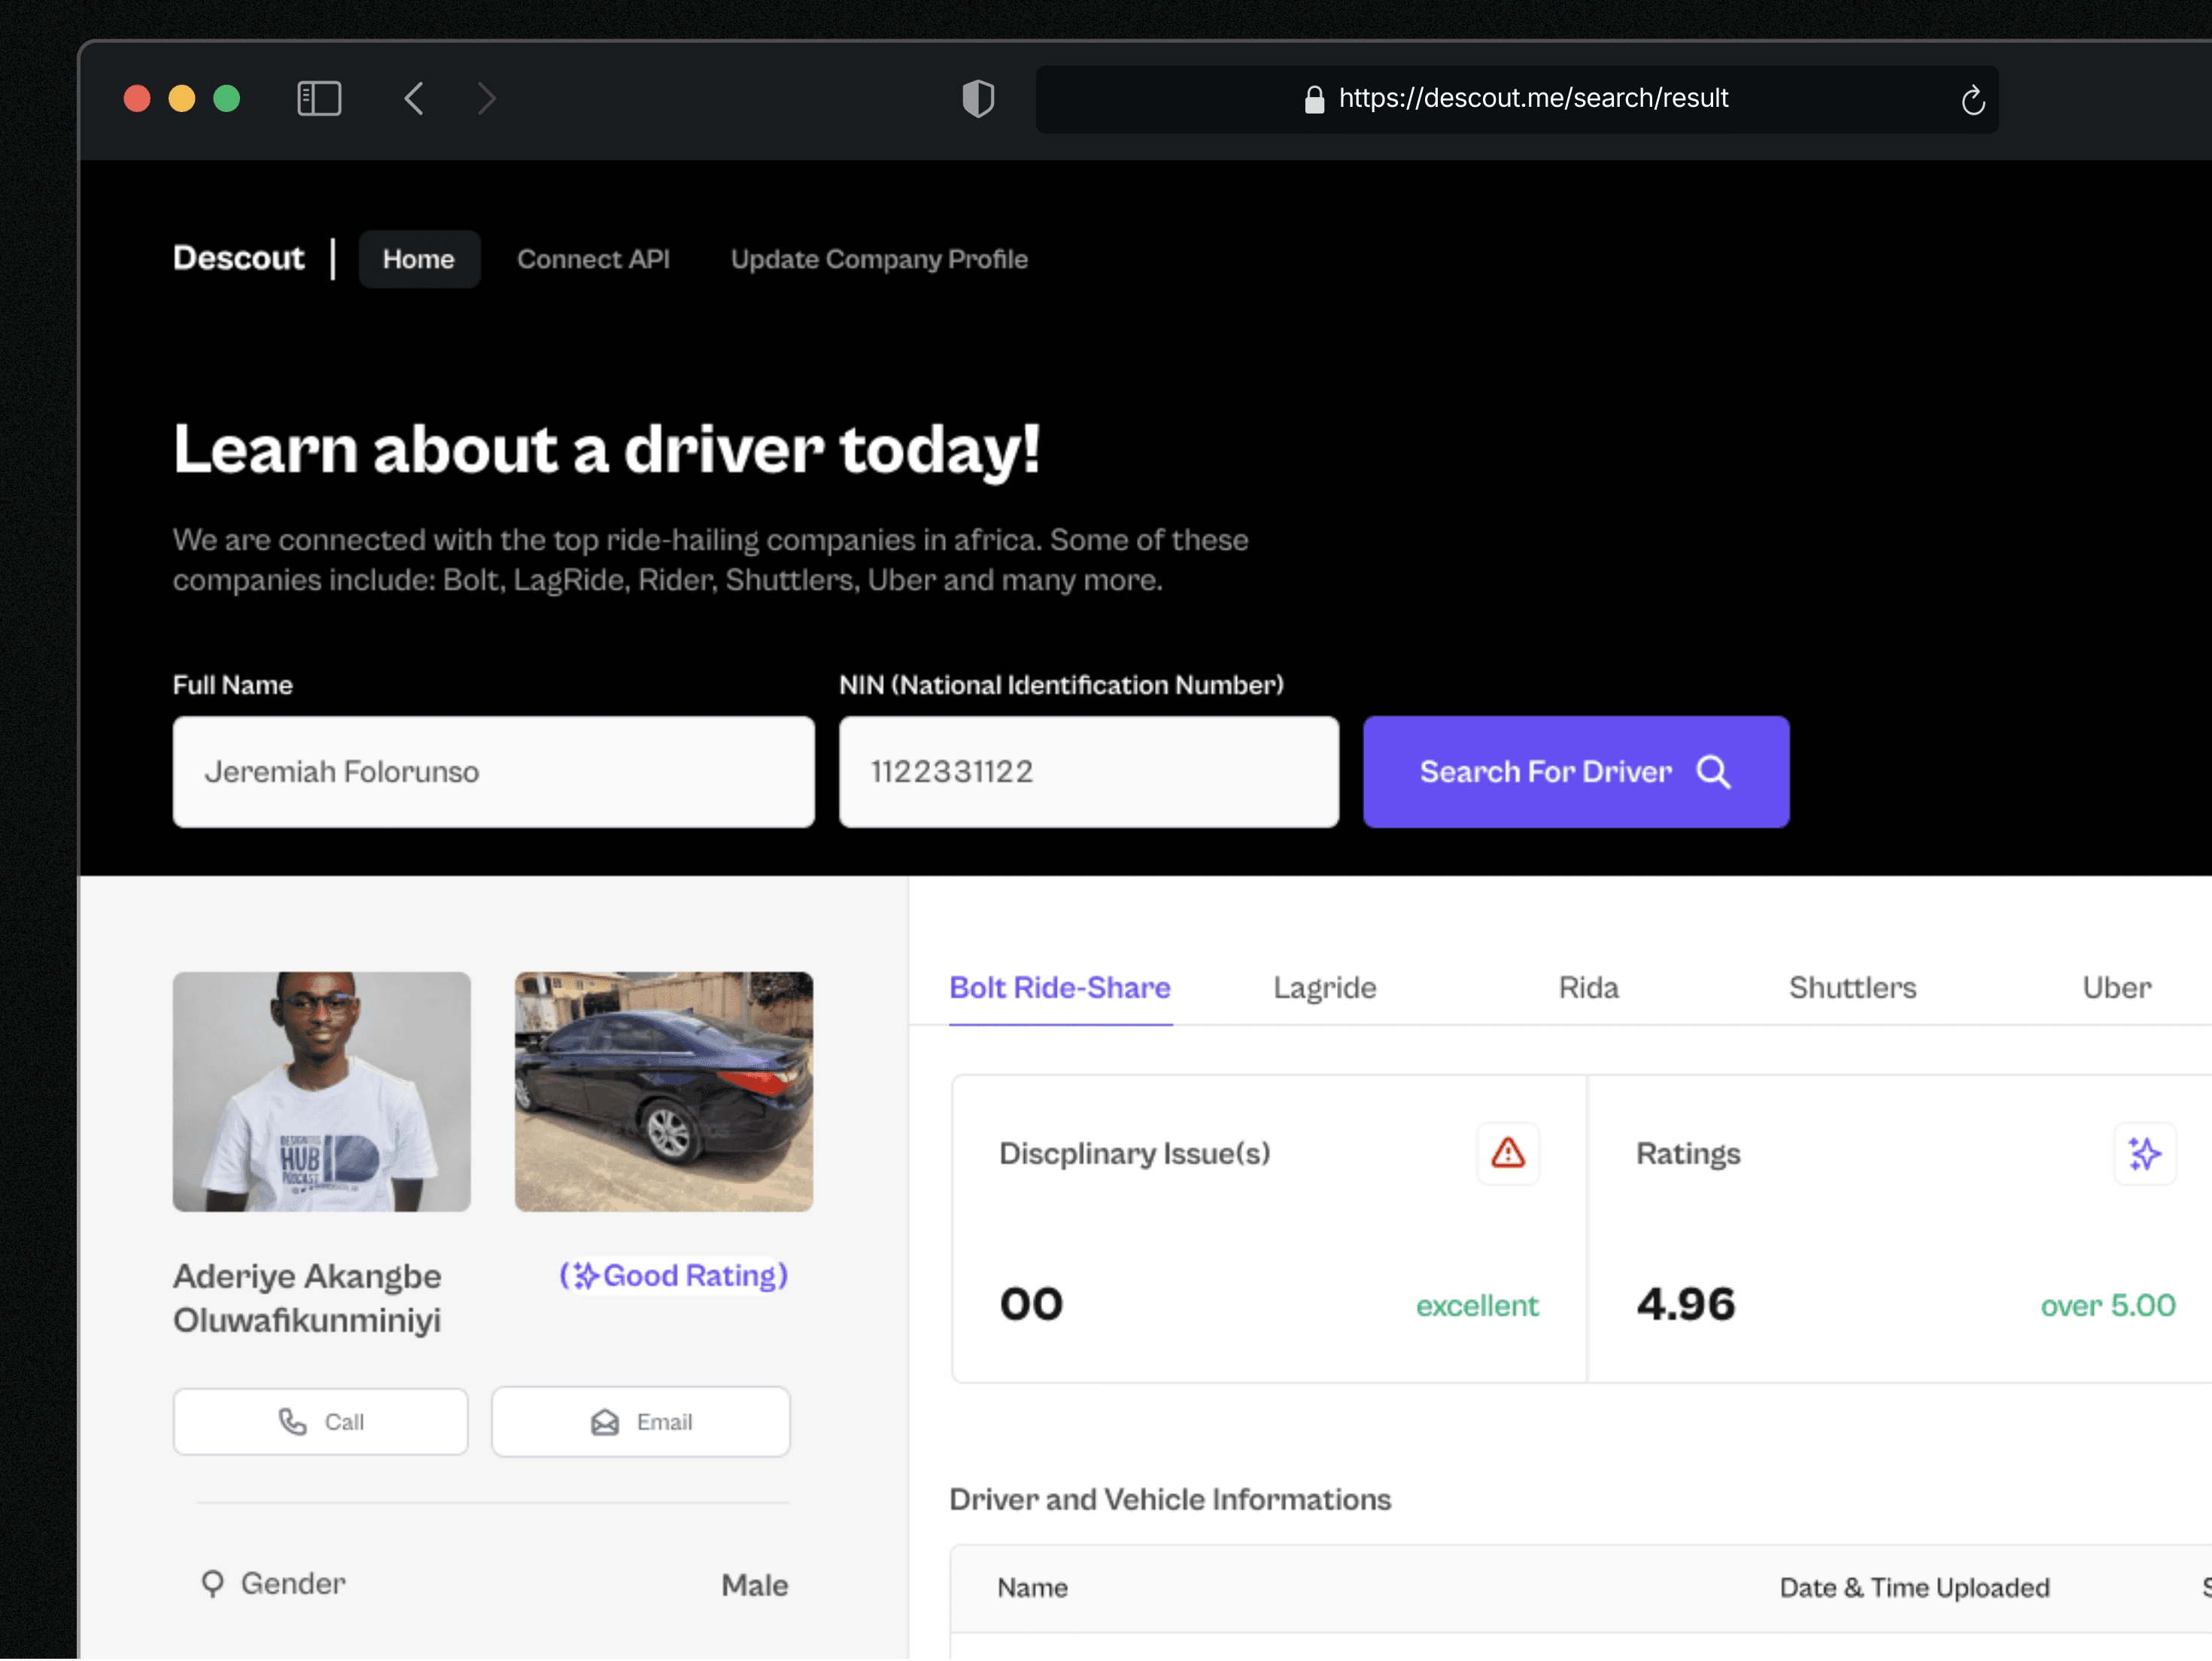Image resolution: width=2212 pixels, height=1661 pixels.
Task: Switch to the Lagride tab
Action: click(x=1324, y=988)
